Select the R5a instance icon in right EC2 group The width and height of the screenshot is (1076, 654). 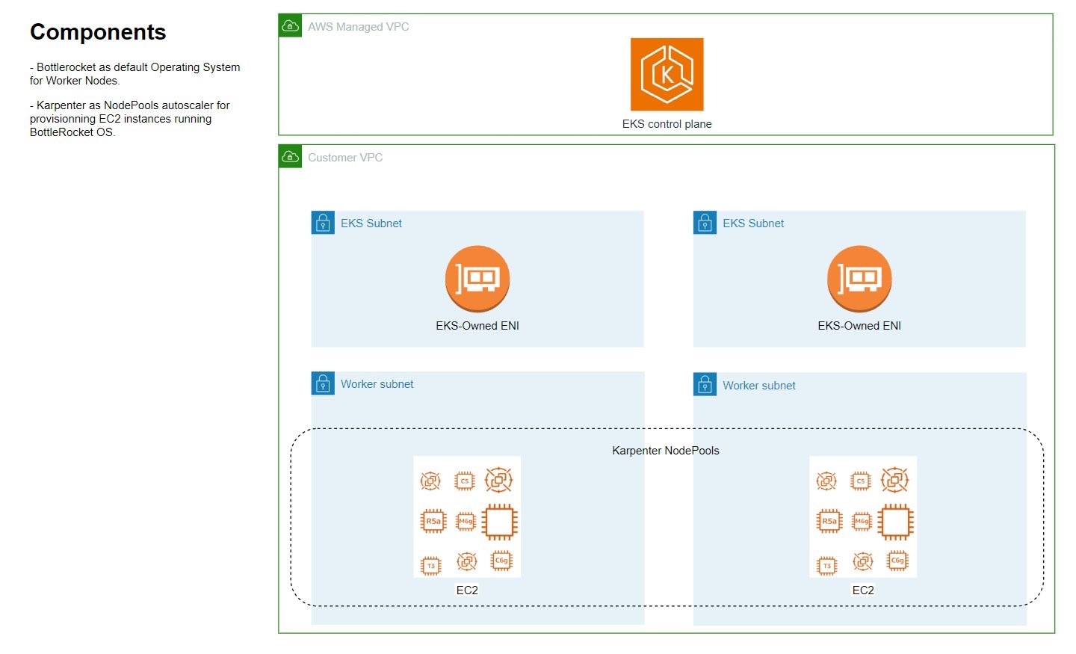[x=829, y=521]
